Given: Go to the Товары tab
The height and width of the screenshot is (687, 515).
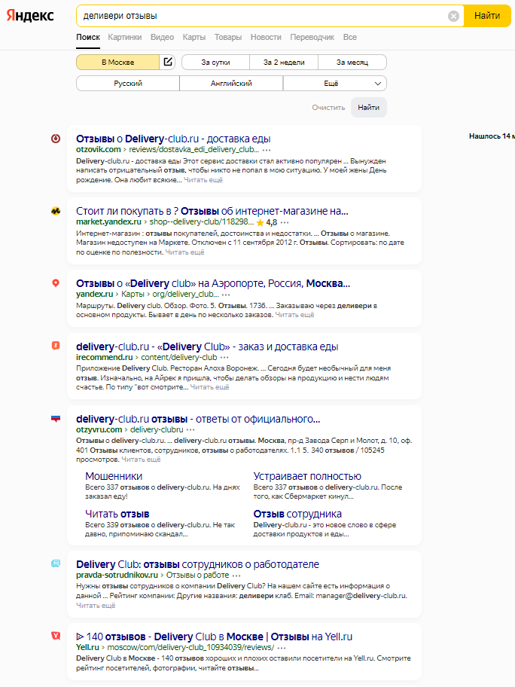Looking at the screenshot, I should [x=227, y=37].
